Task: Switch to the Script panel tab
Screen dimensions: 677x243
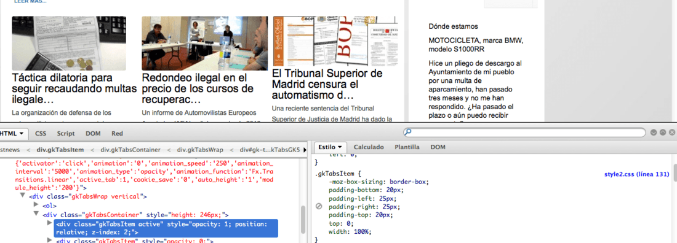Action: [x=66, y=134]
